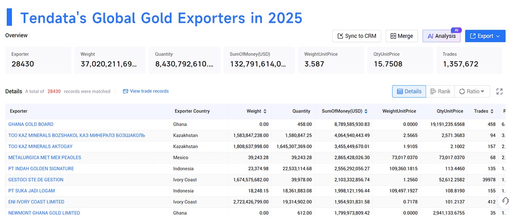Click the View trade records link

[x=146, y=91]
